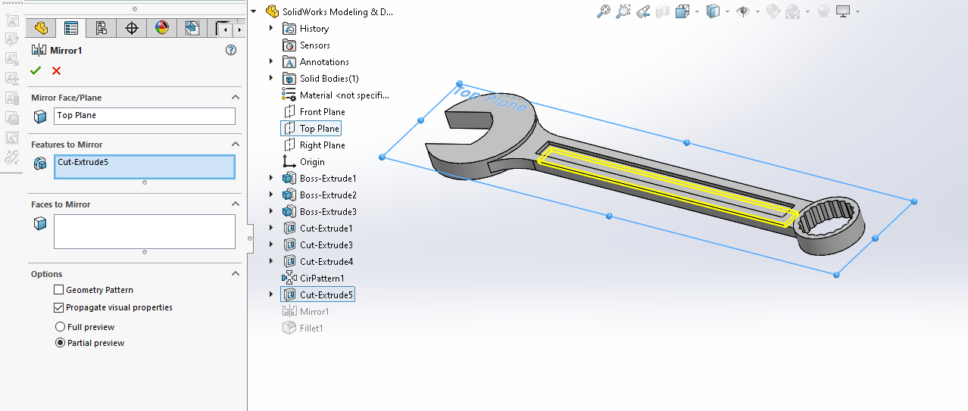968x411 pixels.
Task: Select Front Plane in feature tree
Action: point(322,112)
